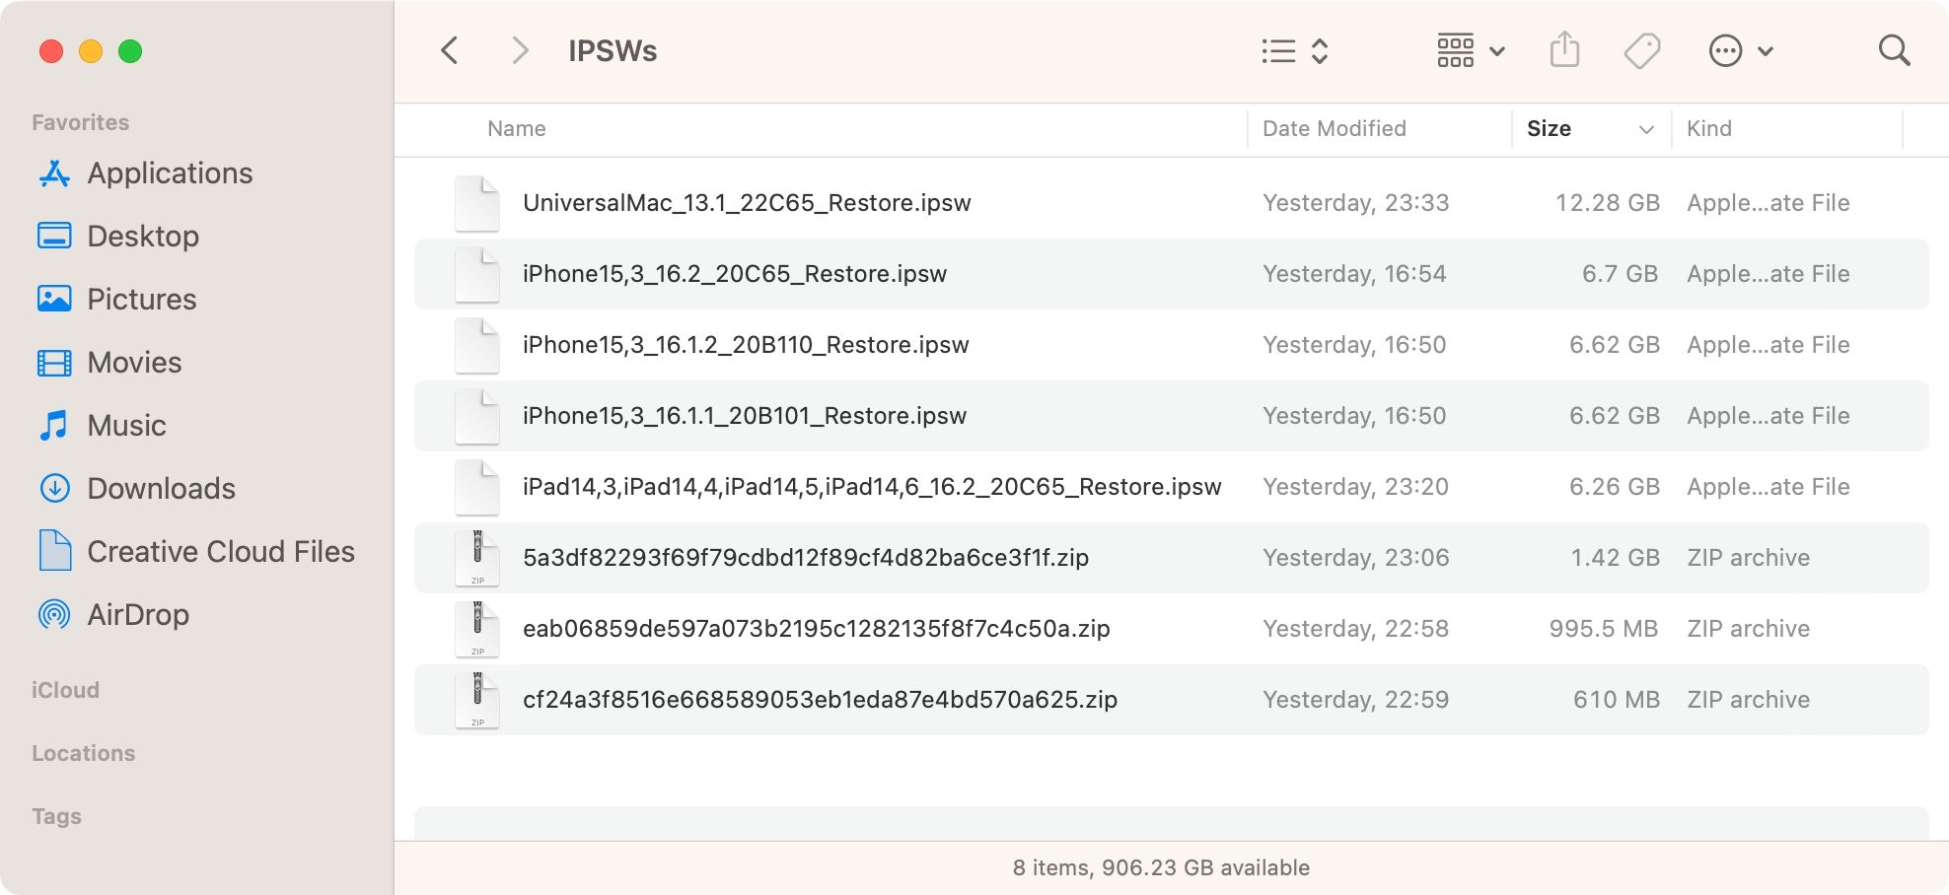The width and height of the screenshot is (1949, 895).
Task: Click the forward navigation arrow
Action: (520, 51)
